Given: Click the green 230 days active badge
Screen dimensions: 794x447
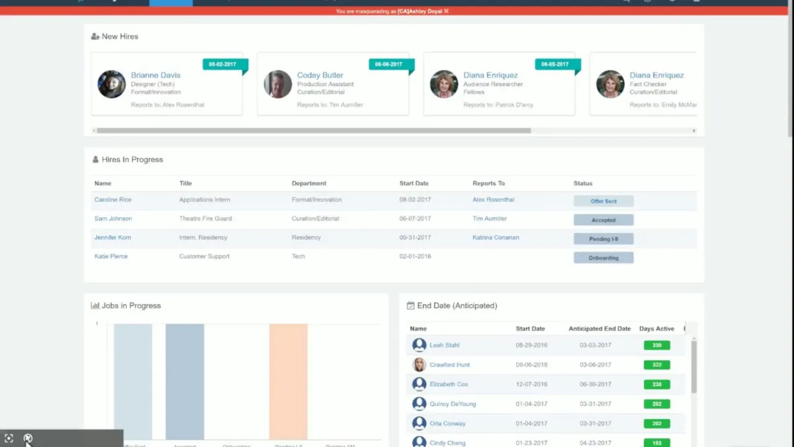Looking at the screenshot, I should (x=657, y=384).
